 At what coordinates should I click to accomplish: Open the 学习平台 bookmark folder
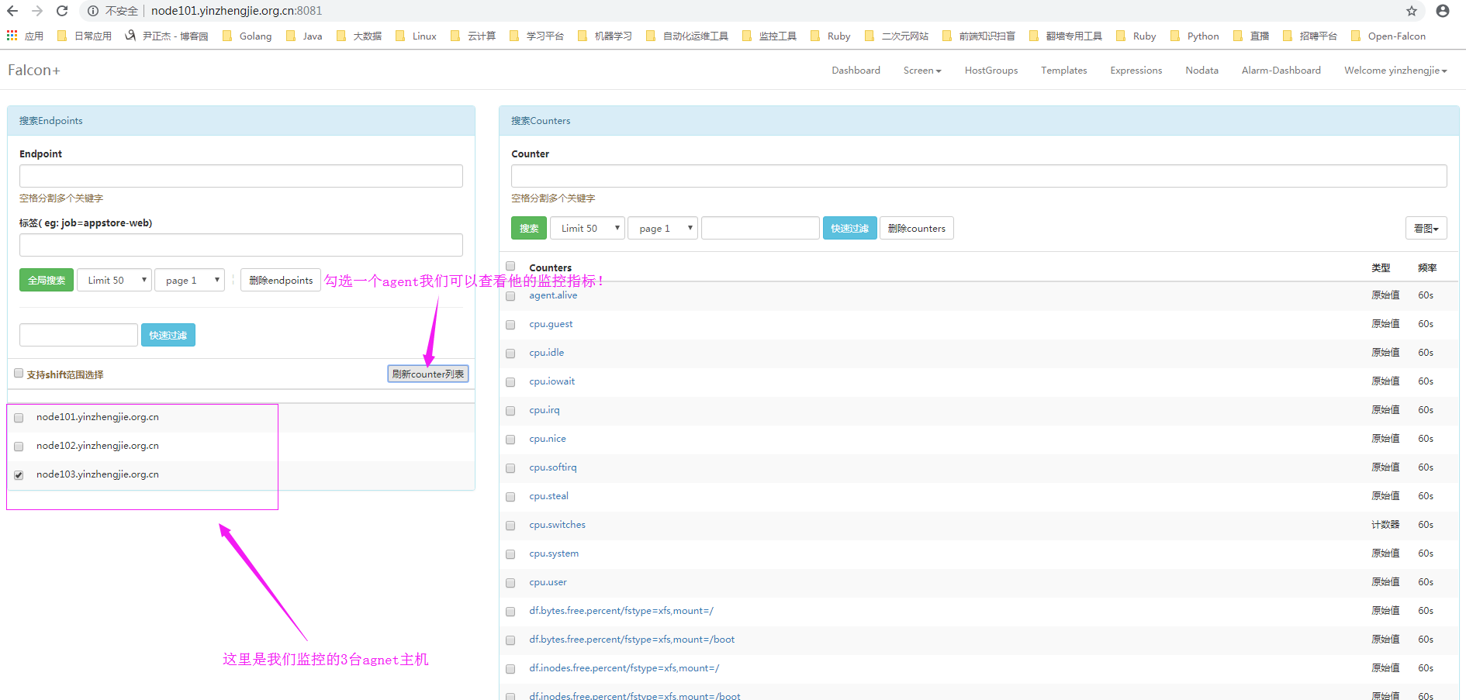pyautogui.click(x=537, y=36)
